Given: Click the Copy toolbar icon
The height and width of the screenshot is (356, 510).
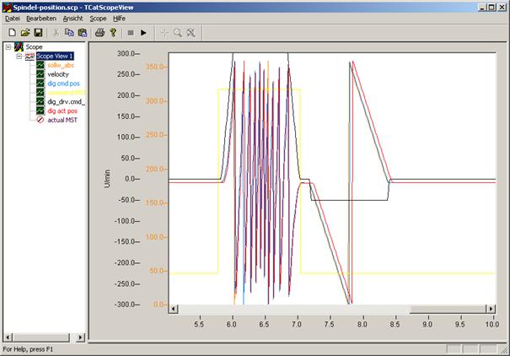Looking at the screenshot, I should [x=69, y=32].
